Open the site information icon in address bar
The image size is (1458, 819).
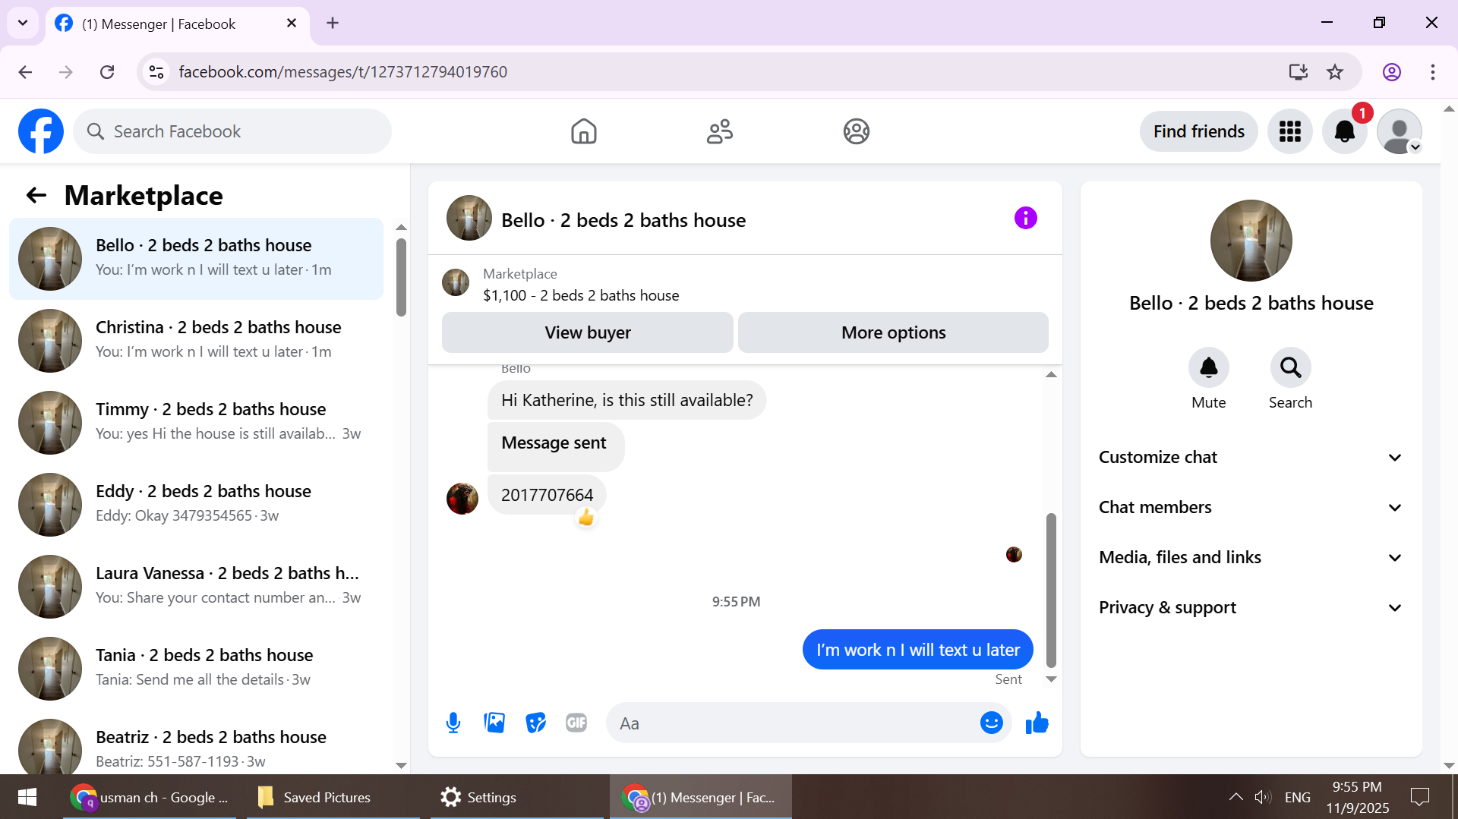coord(156,72)
